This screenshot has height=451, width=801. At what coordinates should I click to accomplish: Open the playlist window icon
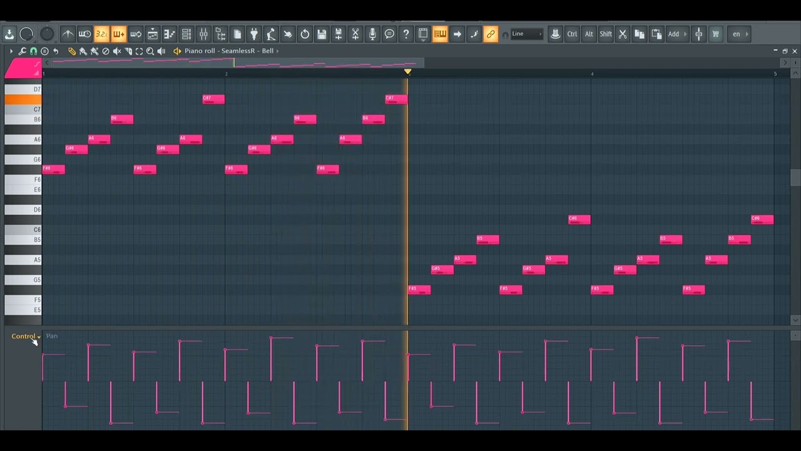coord(152,34)
